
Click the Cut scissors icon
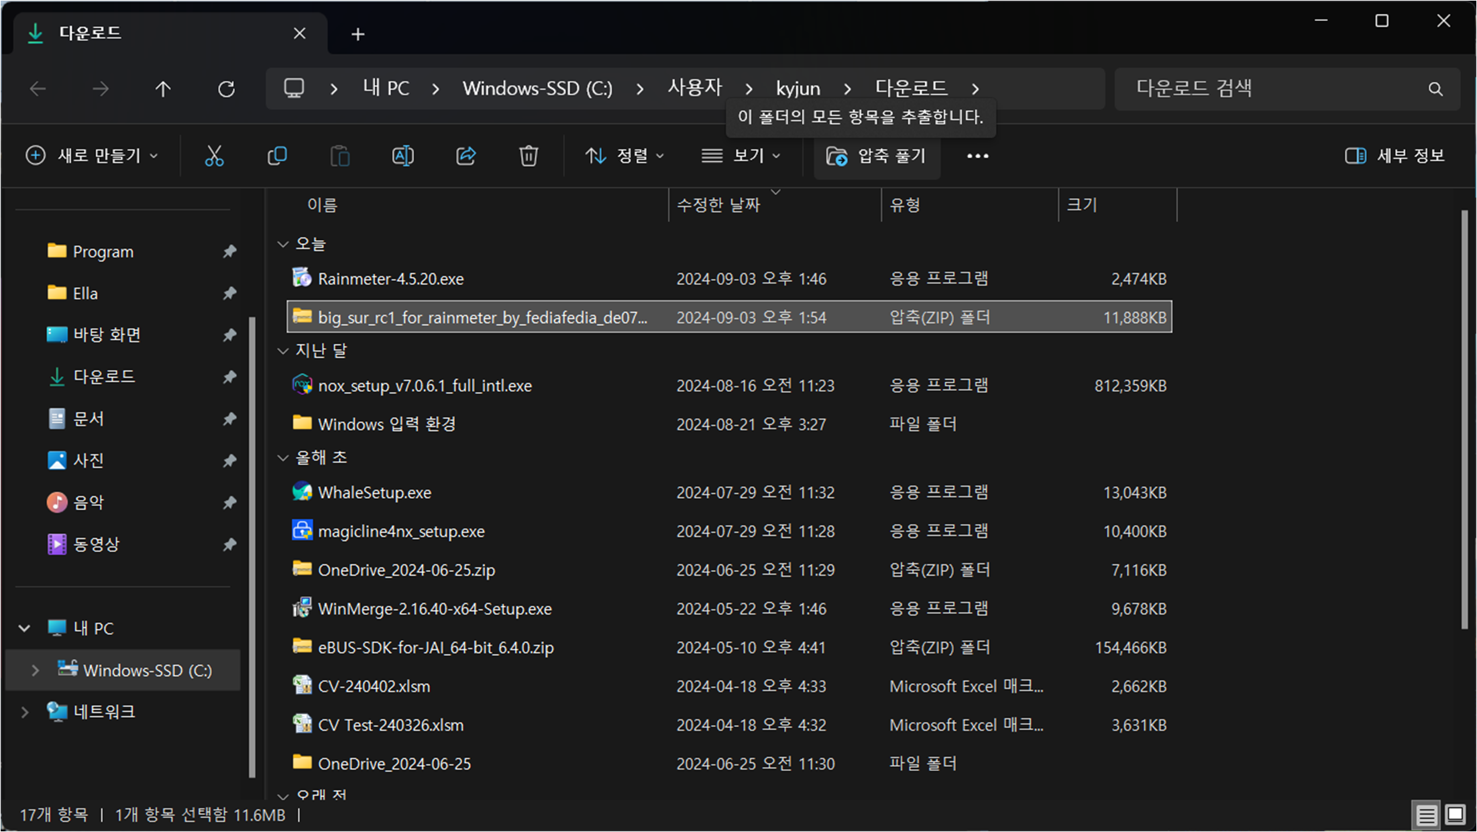tap(214, 156)
